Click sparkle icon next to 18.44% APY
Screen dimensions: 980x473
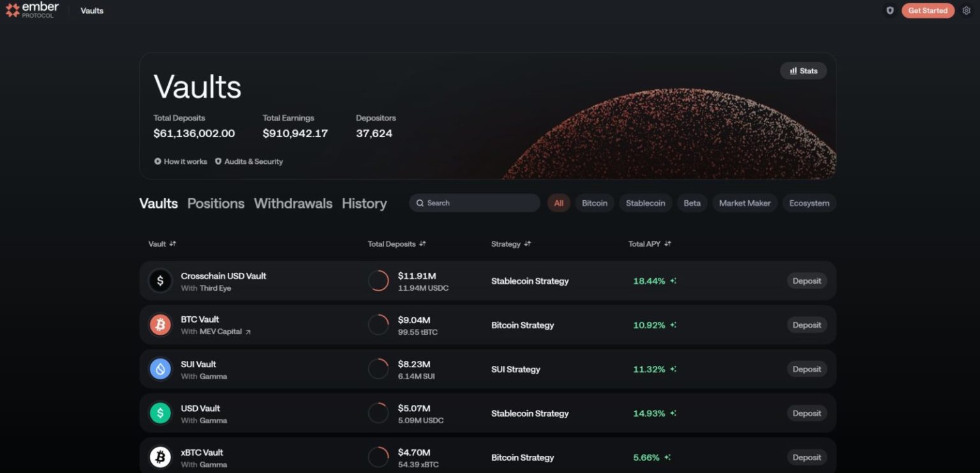click(x=673, y=281)
